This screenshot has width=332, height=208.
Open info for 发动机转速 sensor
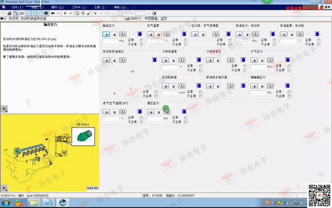point(182,86)
